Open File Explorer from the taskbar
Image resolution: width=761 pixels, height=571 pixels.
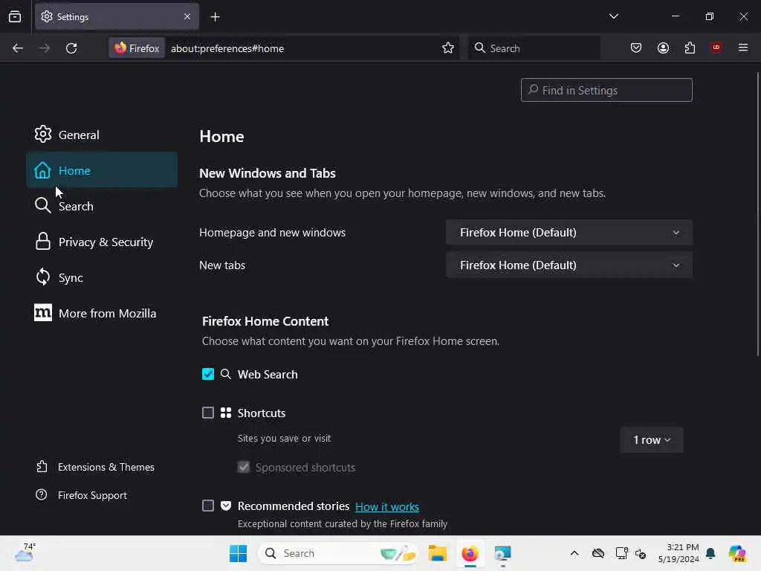click(x=437, y=553)
